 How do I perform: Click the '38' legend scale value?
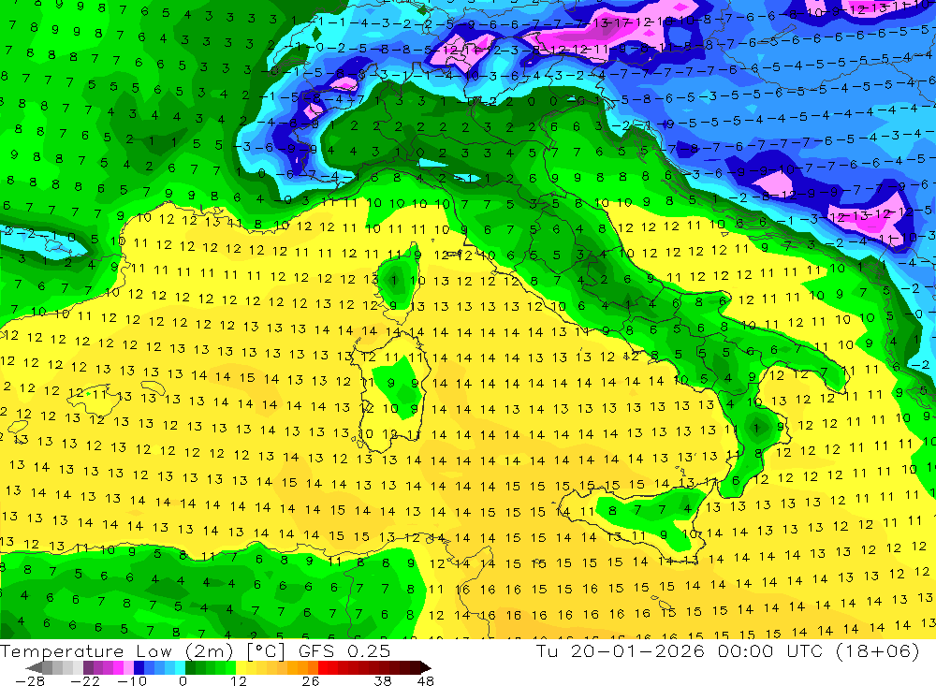(383, 680)
